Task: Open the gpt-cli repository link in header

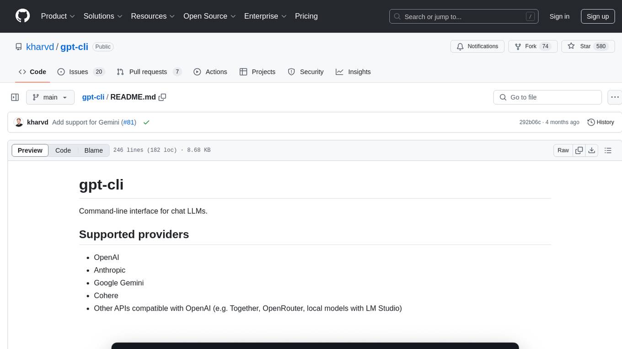Action: click(74, 47)
